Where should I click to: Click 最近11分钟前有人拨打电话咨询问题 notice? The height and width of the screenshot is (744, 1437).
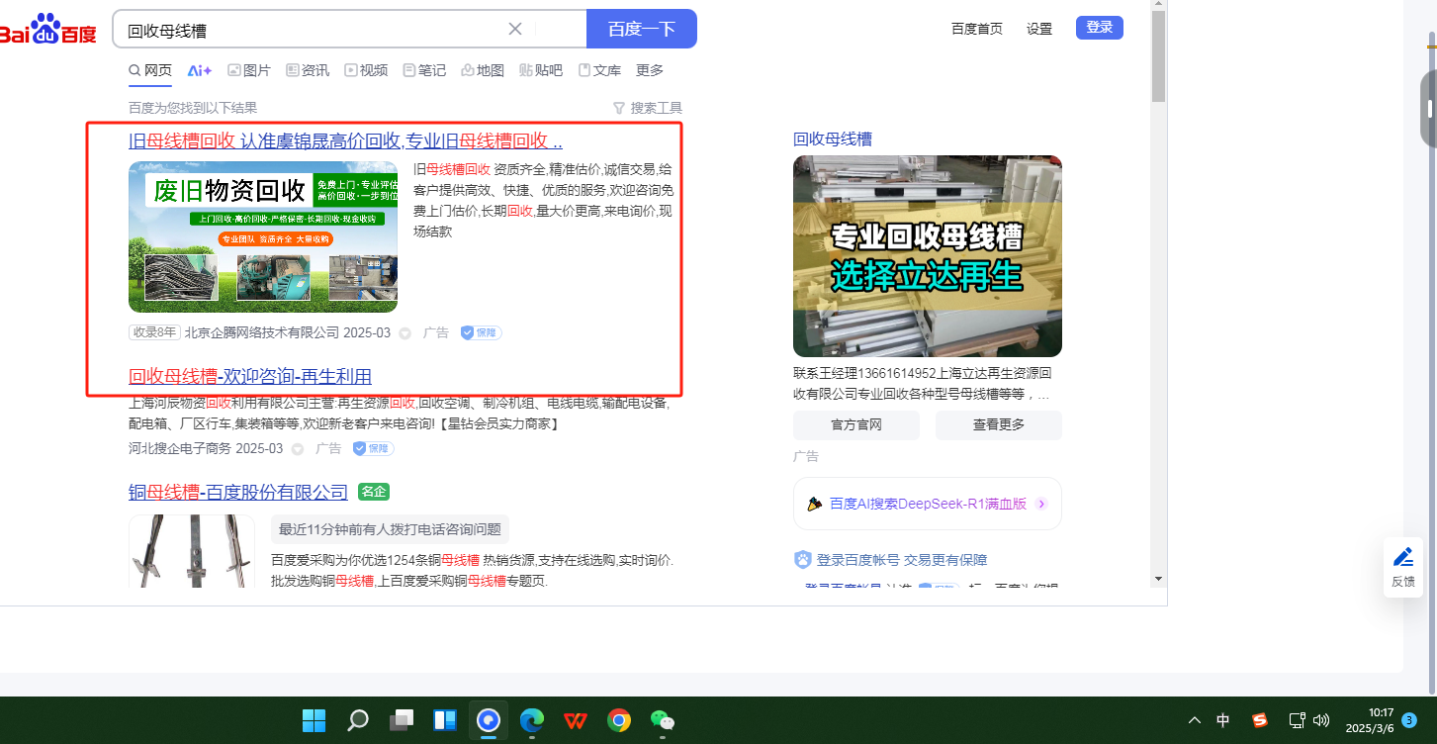click(390, 529)
